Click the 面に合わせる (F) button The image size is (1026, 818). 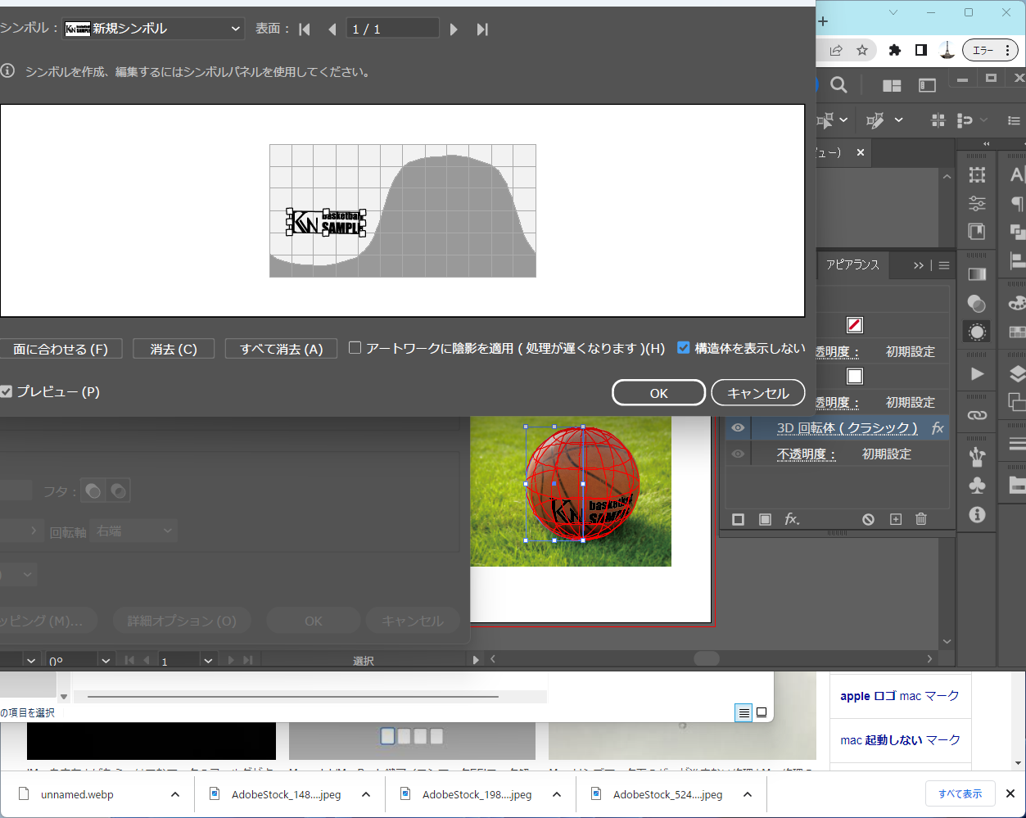(x=61, y=349)
